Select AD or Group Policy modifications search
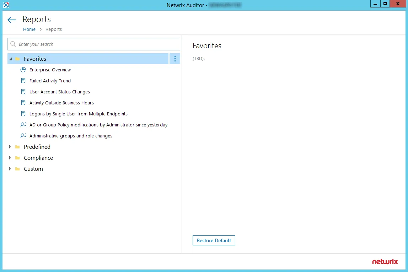This screenshot has height=272, width=408. [98, 125]
